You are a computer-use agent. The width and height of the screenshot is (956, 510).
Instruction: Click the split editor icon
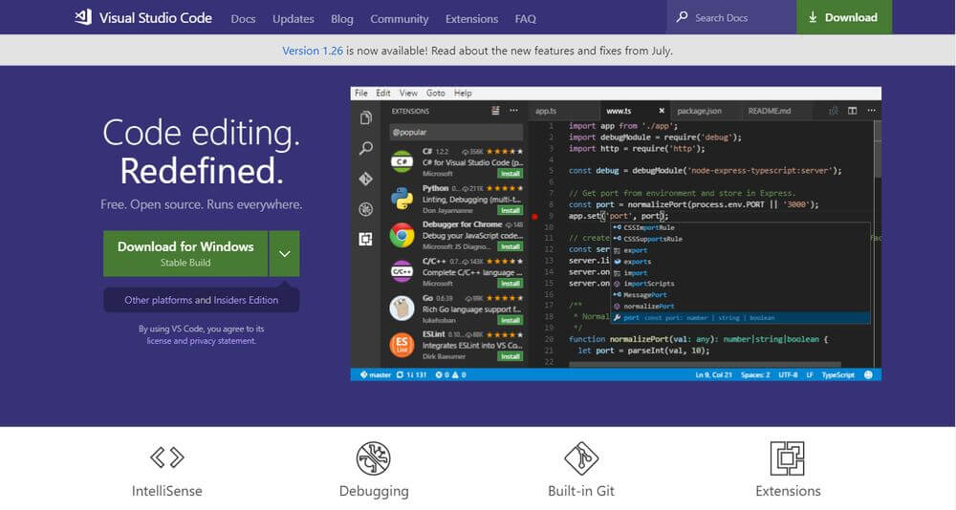pyautogui.click(x=853, y=110)
